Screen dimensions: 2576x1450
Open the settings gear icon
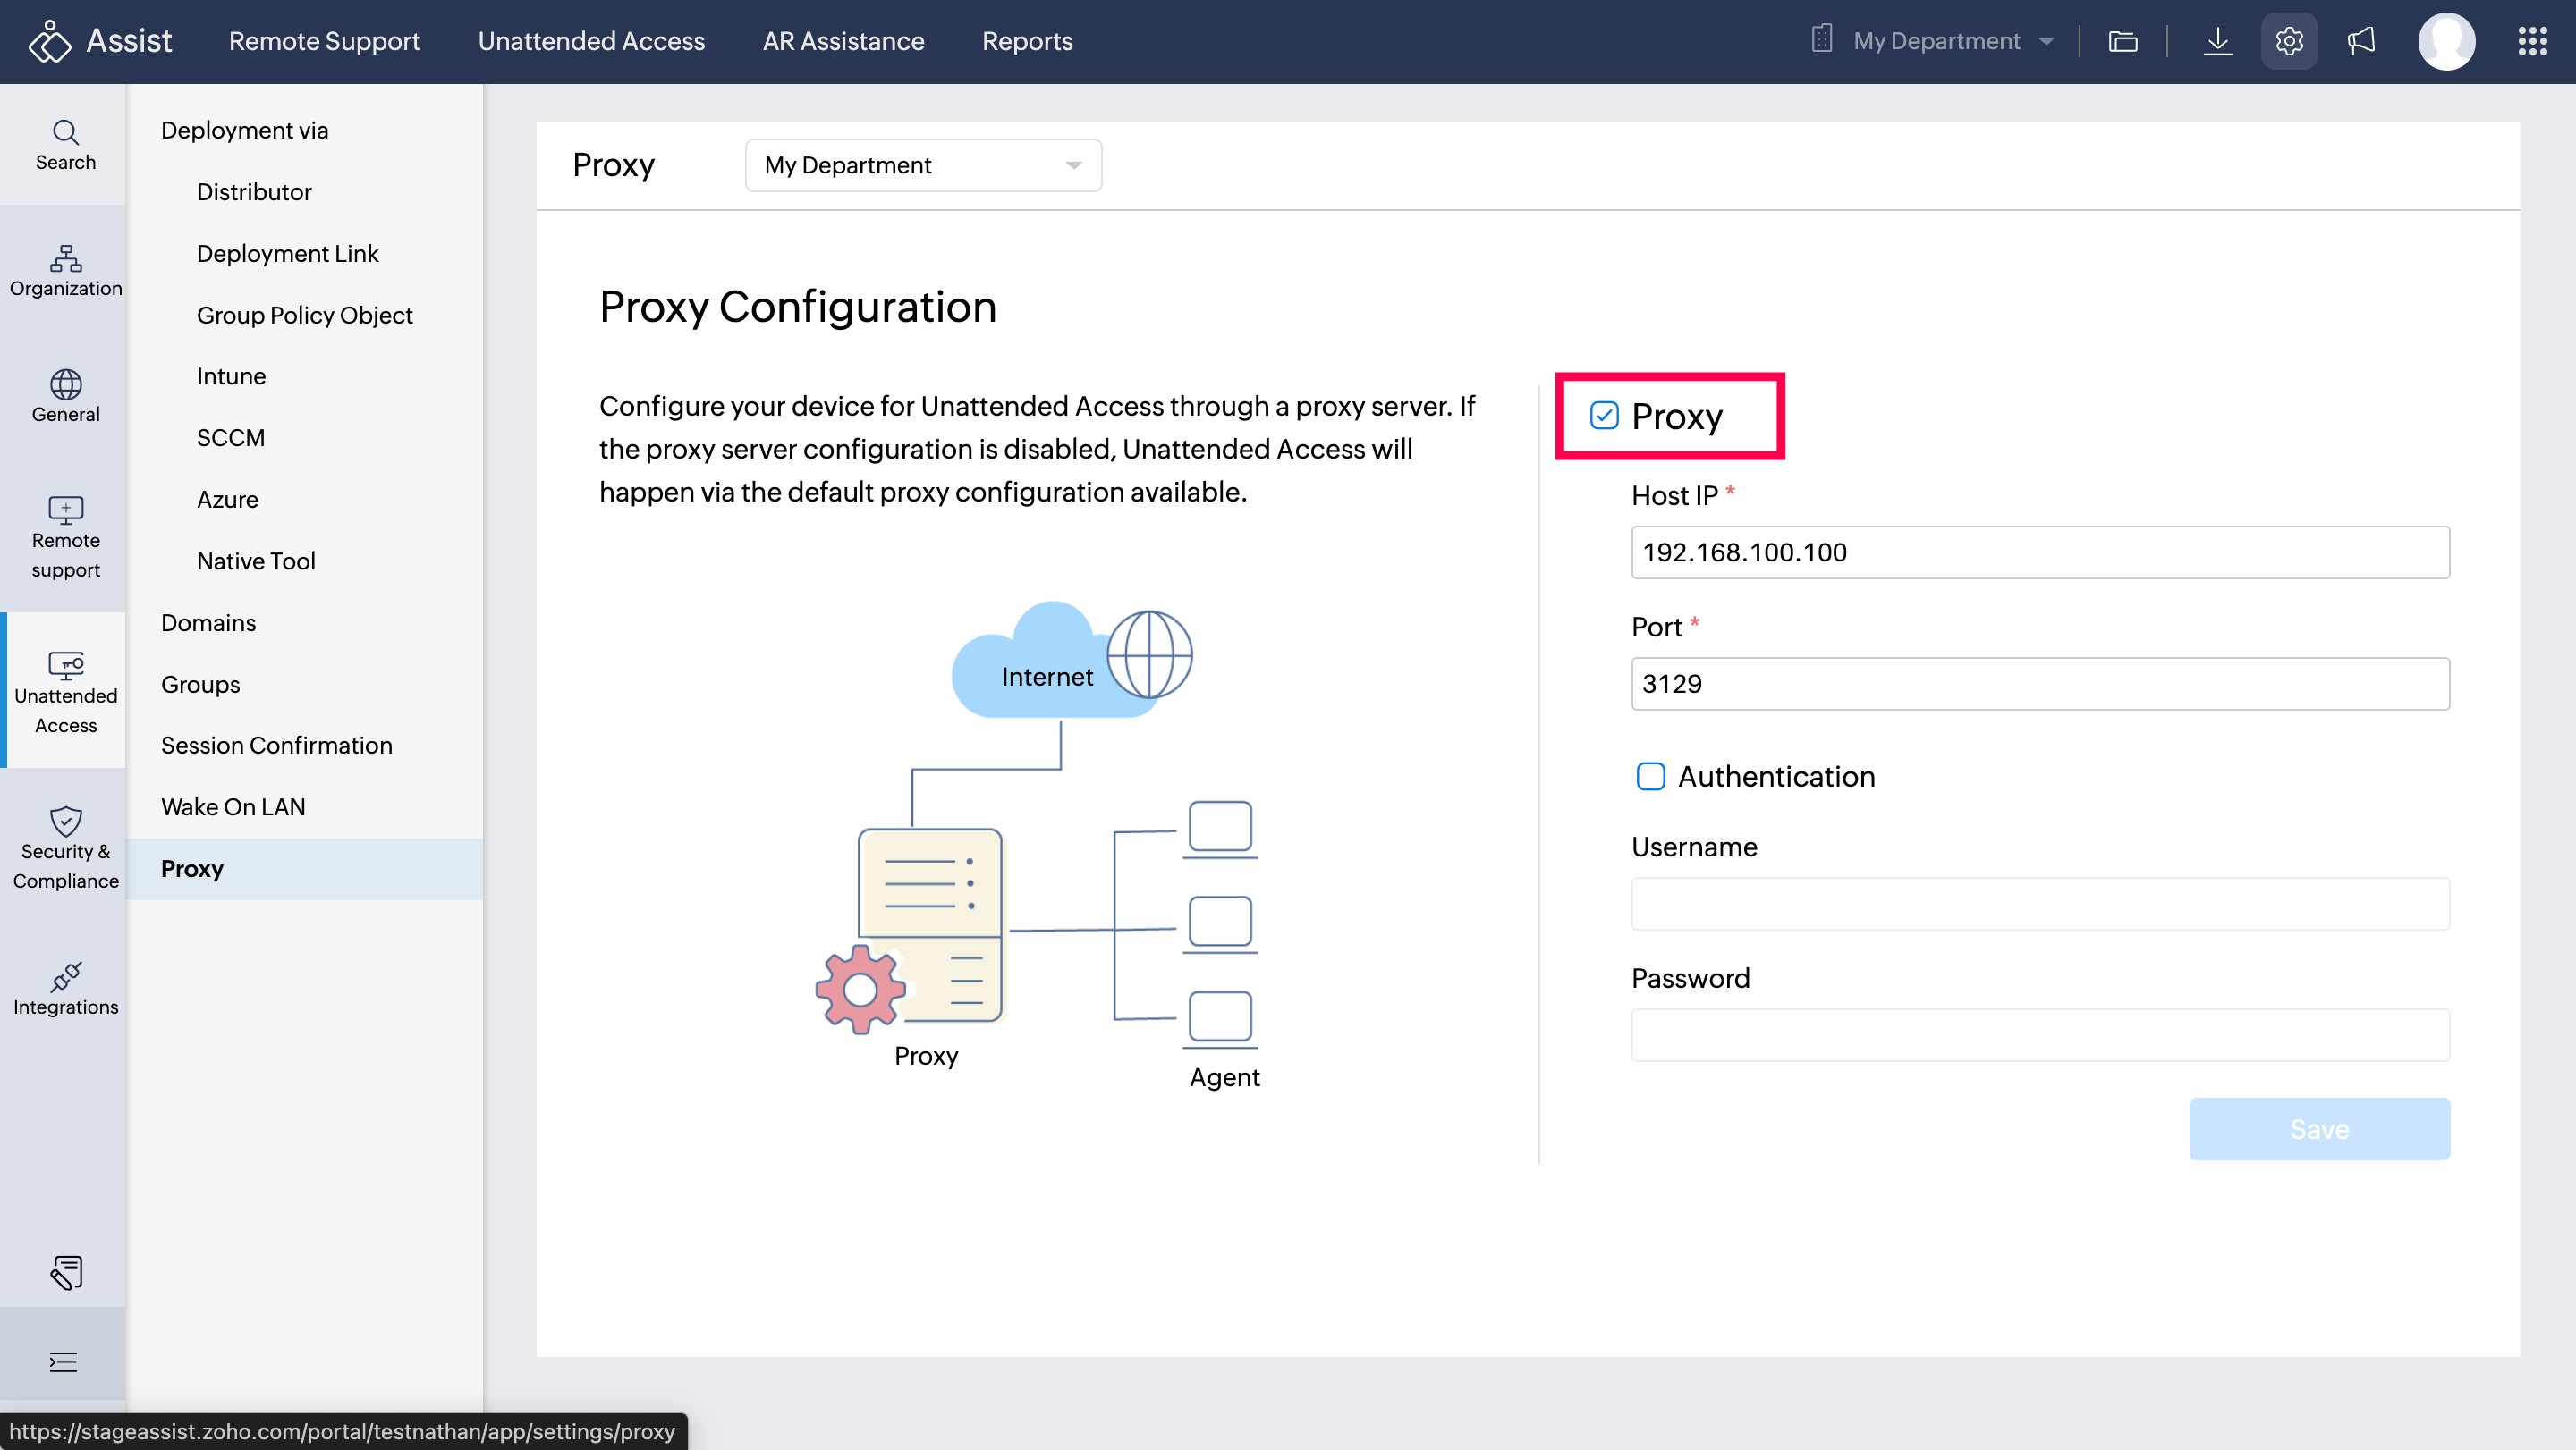2289,41
